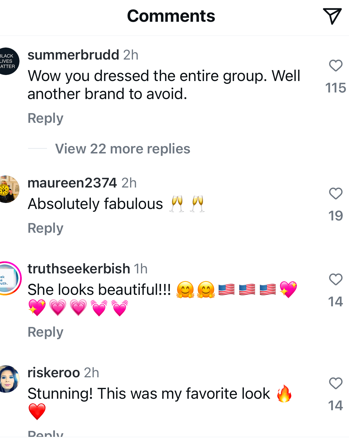Reply to summerbrudd's comment
349x446 pixels.
[x=45, y=118]
